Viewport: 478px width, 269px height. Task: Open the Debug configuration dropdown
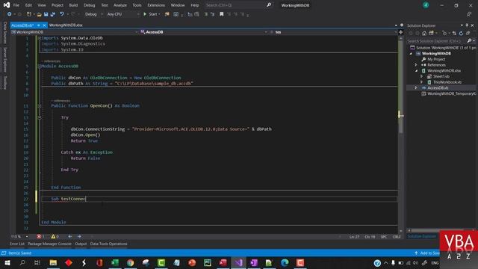coord(93,14)
